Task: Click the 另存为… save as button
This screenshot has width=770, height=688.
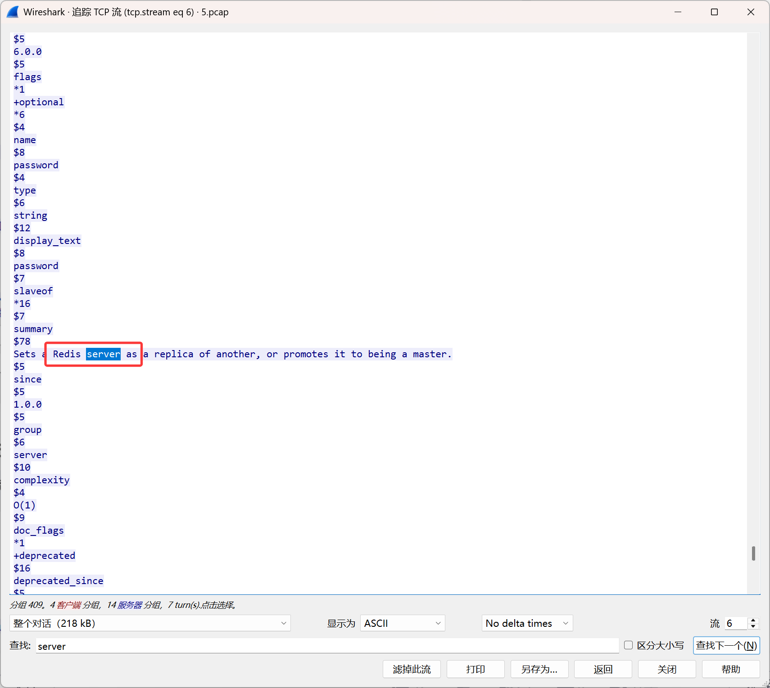Action: [x=539, y=670]
